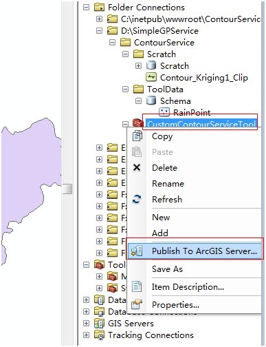Viewport: 266px width, 347px height.
Task: Click the red toolbox icon of CustomContourServiceTool
Action: tap(138, 123)
